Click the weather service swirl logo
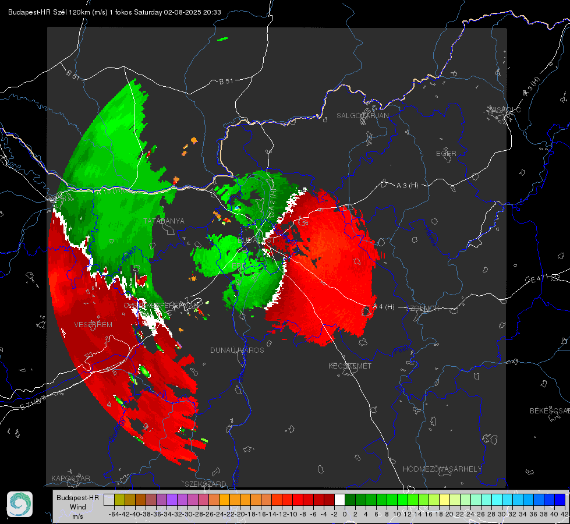Image resolution: width=570 pixels, height=524 pixels. (x=20, y=504)
